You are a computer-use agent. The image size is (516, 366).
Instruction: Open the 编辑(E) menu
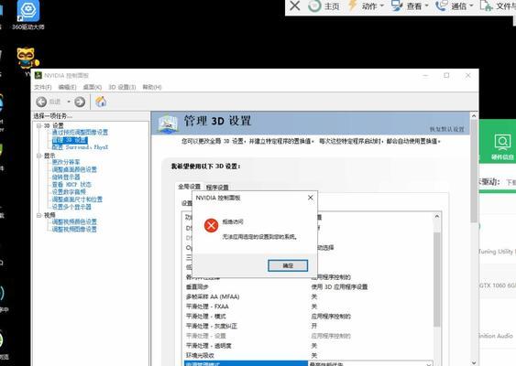pos(67,87)
